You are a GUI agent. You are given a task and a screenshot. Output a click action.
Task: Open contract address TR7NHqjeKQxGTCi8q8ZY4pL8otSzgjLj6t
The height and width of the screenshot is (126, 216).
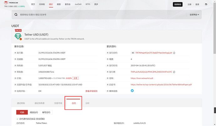pyautogui.click(x=154, y=53)
